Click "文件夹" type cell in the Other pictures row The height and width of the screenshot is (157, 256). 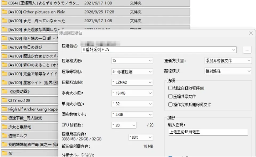[135, 12]
